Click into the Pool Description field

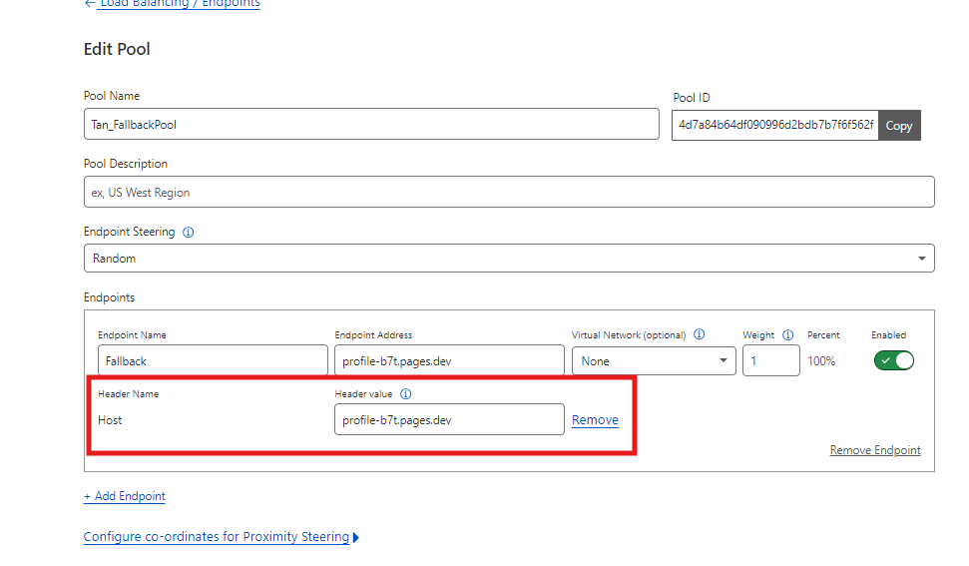pos(509,193)
